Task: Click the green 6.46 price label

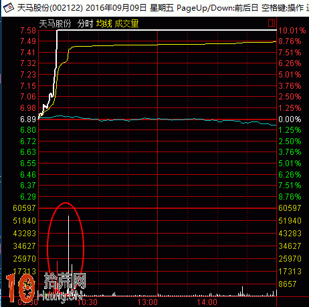Action: [x=28, y=175]
